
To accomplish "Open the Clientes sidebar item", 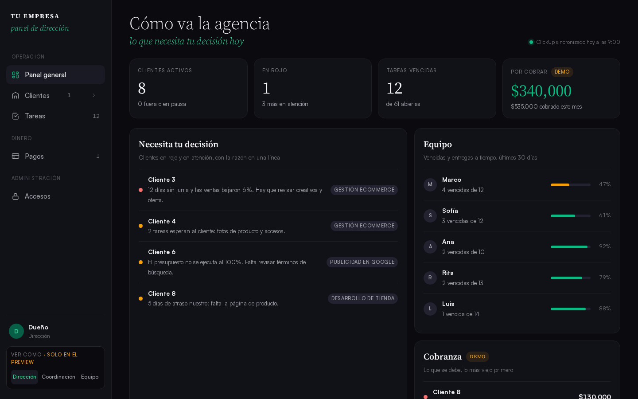I will click(55, 95).
